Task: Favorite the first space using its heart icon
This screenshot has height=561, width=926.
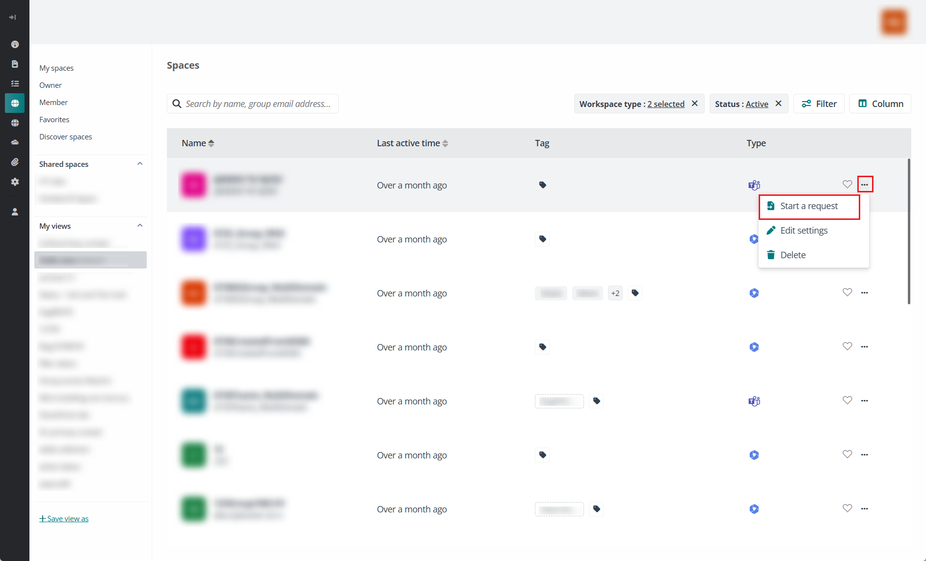Action: pos(847,184)
